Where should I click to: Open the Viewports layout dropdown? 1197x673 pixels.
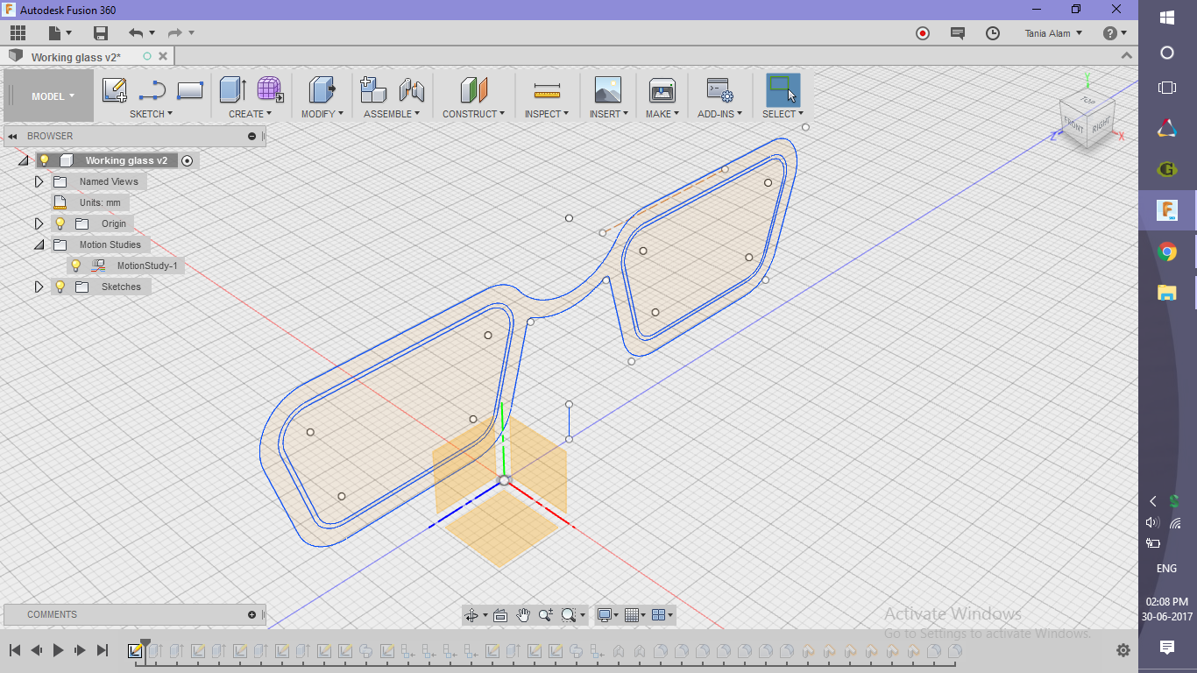point(663,615)
